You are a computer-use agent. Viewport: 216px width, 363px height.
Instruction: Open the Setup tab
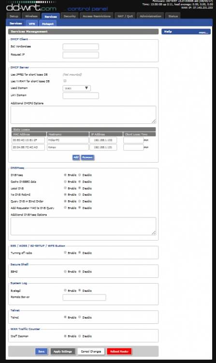point(14,16)
